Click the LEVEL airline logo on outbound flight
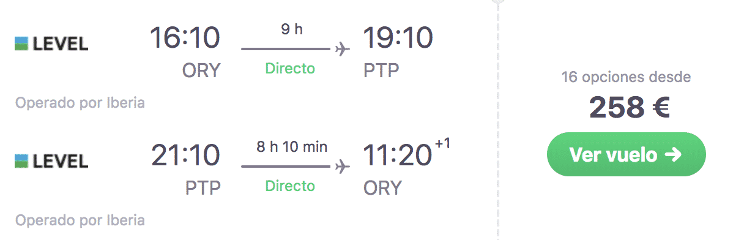Image resolution: width=744 pixels, height=240 pixels. coord(52,43)
